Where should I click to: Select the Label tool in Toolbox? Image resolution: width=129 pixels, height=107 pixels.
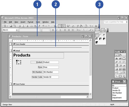(117, 59)
